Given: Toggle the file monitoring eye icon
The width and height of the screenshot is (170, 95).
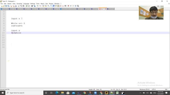Looking at the screenshot, I should [65, 6].
